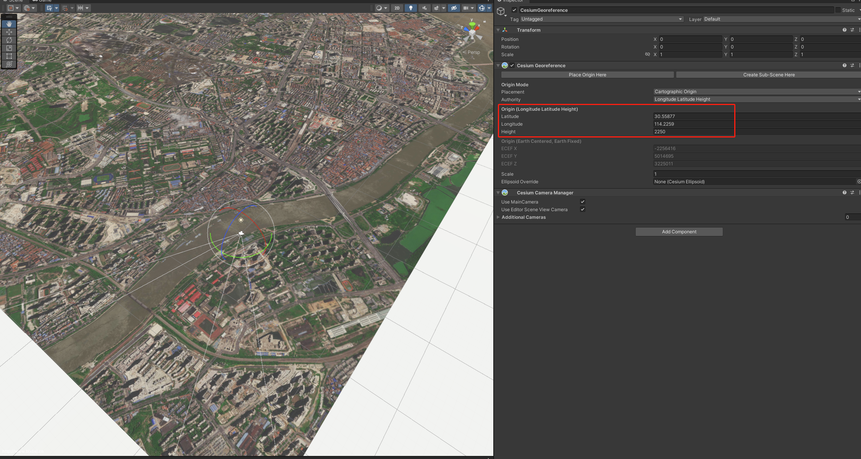Click the Position X field
Image resolution: width=861 pixels, height=459 pixels.
coord(690,39)
